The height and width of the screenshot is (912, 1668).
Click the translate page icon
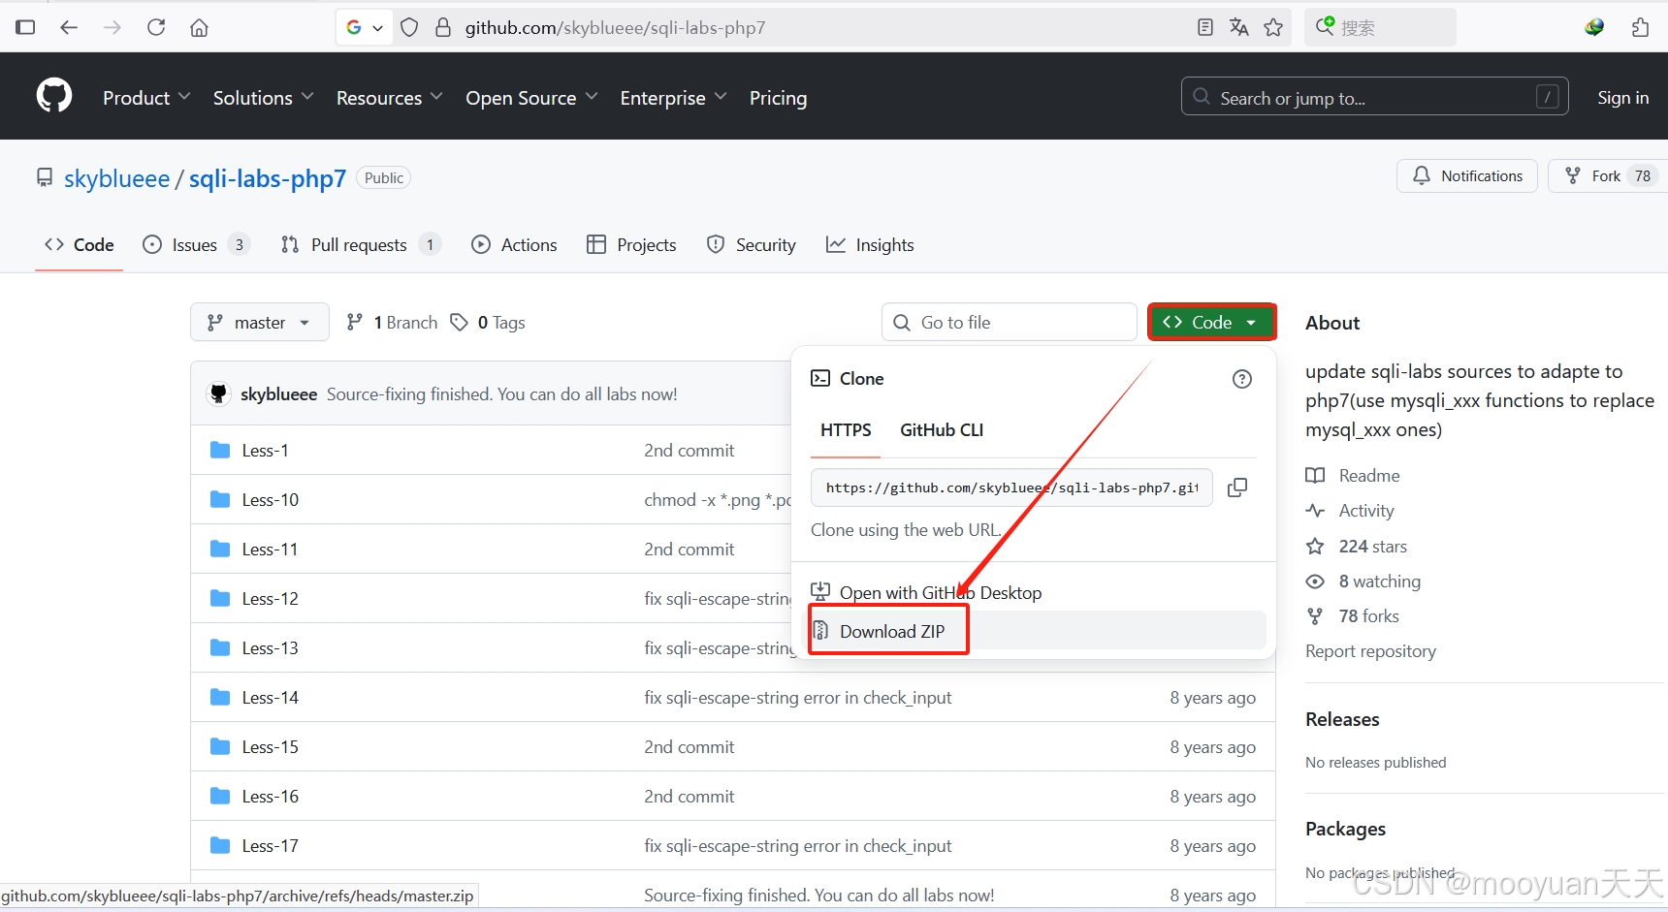1238,27
